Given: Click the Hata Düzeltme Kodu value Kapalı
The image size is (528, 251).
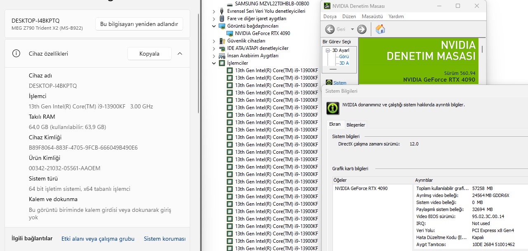Looking at the screenshot, I should (478, 237).
